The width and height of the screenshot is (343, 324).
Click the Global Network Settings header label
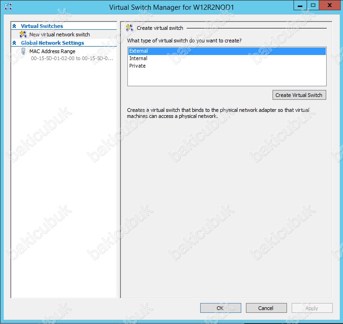(52, 43)
